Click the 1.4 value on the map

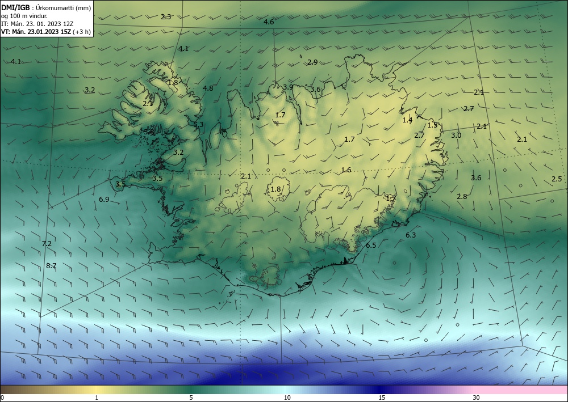pos(407,120)
